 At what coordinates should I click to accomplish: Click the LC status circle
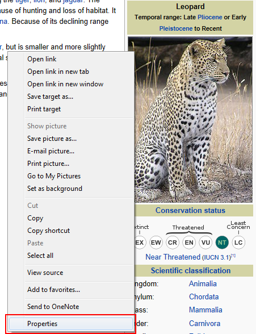pos(238,243)
